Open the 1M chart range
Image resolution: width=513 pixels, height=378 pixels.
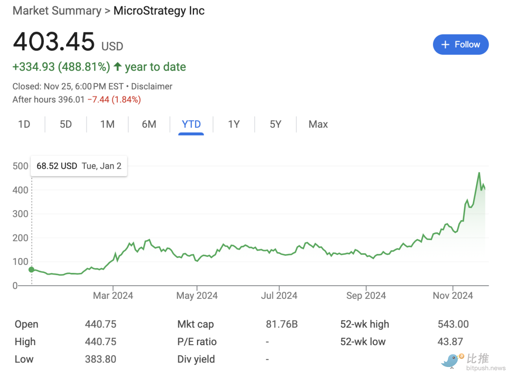[x=107, y=124]
